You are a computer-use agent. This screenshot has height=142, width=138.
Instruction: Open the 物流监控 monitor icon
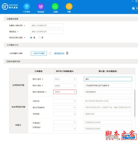click(41, 7)
